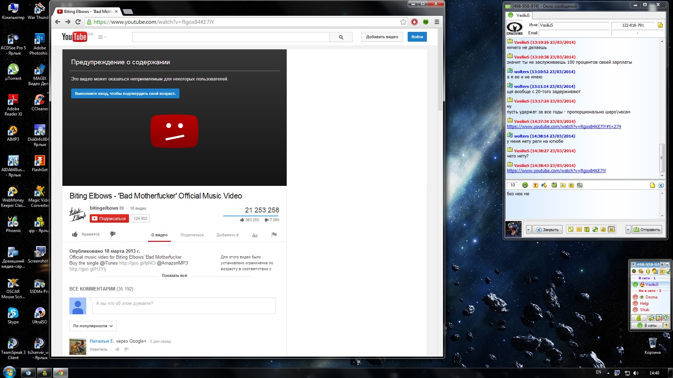Click red Adblock extension icon

pos(414,22)
